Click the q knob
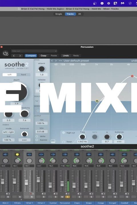Screen dimensions: 137x205 coord(107,137)
